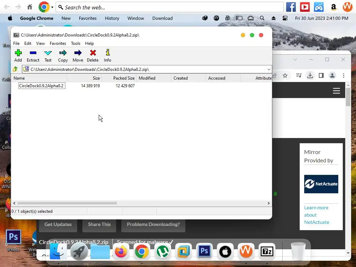Open the iPhoto desktop shortcut
356x267 pixels.
point(14,241)
